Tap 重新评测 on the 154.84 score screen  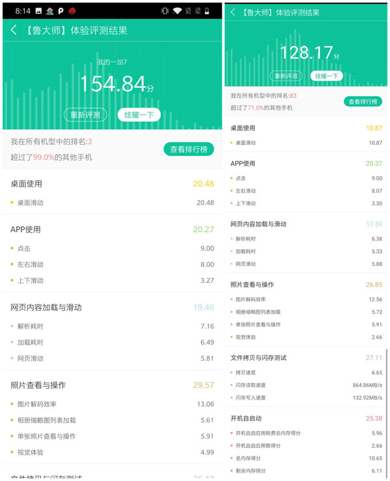(85, 115)
